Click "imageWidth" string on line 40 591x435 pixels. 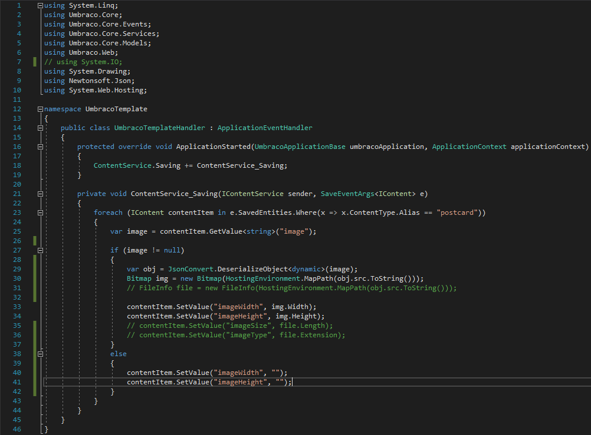[239, 373]
